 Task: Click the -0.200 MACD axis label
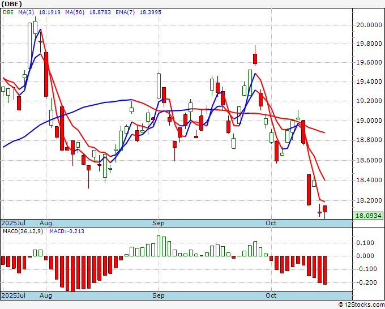coord(366,282)
